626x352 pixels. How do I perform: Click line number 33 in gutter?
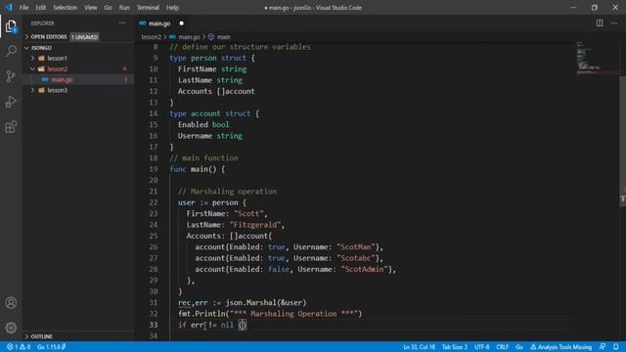[x=154, y=325]
